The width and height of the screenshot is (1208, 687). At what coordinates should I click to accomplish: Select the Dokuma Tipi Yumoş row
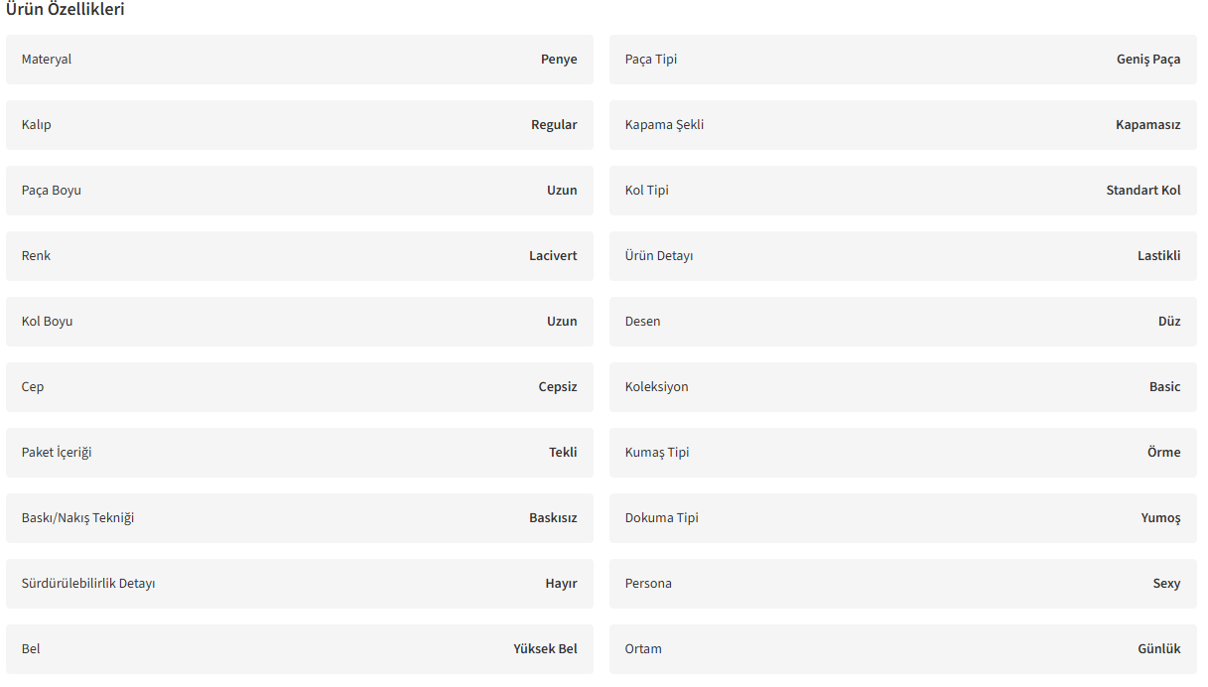[903, 518]
